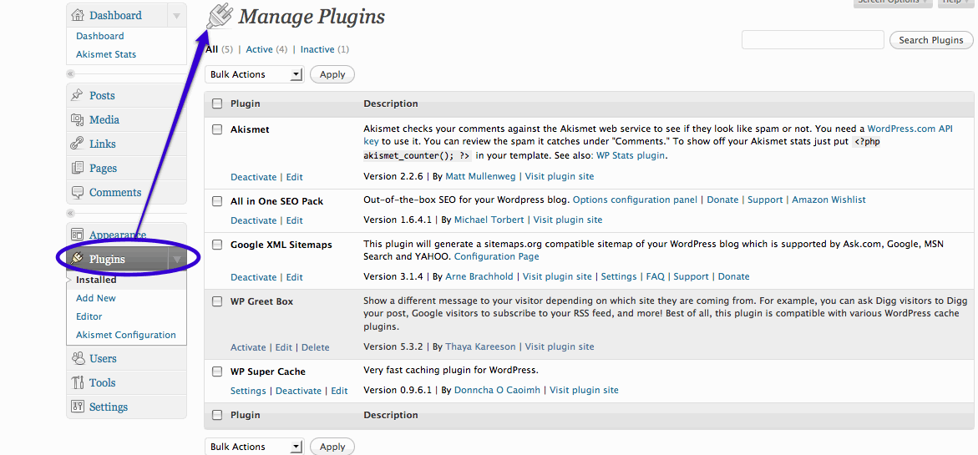This screenshot has width=978, height=455.
Task: Open the WP Stats plugin link
Action: coord(631,156)
